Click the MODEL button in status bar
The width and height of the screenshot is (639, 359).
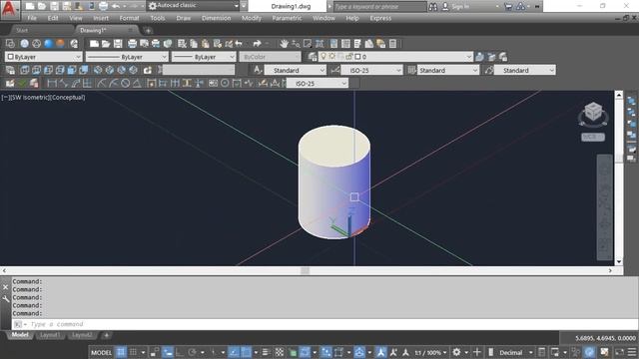(x=101, y=352)
